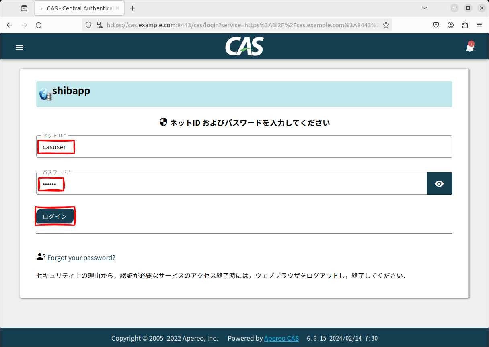Open the CAS hamburger menu

pos(19,47)
